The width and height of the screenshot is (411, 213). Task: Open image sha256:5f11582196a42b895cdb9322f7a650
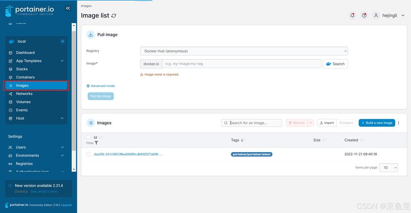click(x=128, y=154)
